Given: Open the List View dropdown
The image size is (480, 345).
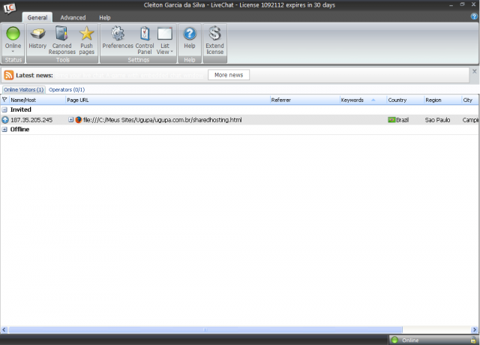Looking at the screenshot, I should (165, 40).
